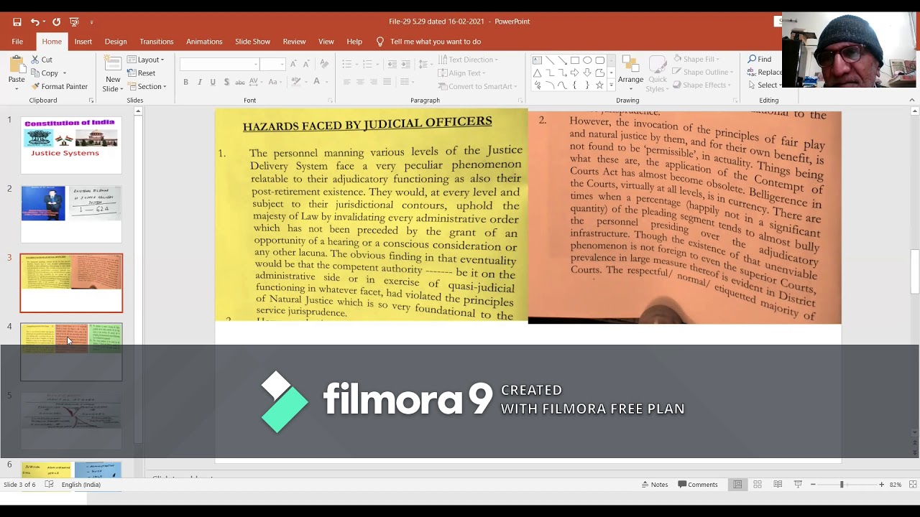
Task: Open the File menu
Action: (x=17, y=42)
